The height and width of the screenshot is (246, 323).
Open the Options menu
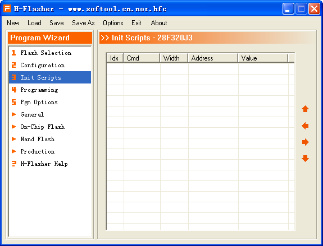(x=113, y=23)
